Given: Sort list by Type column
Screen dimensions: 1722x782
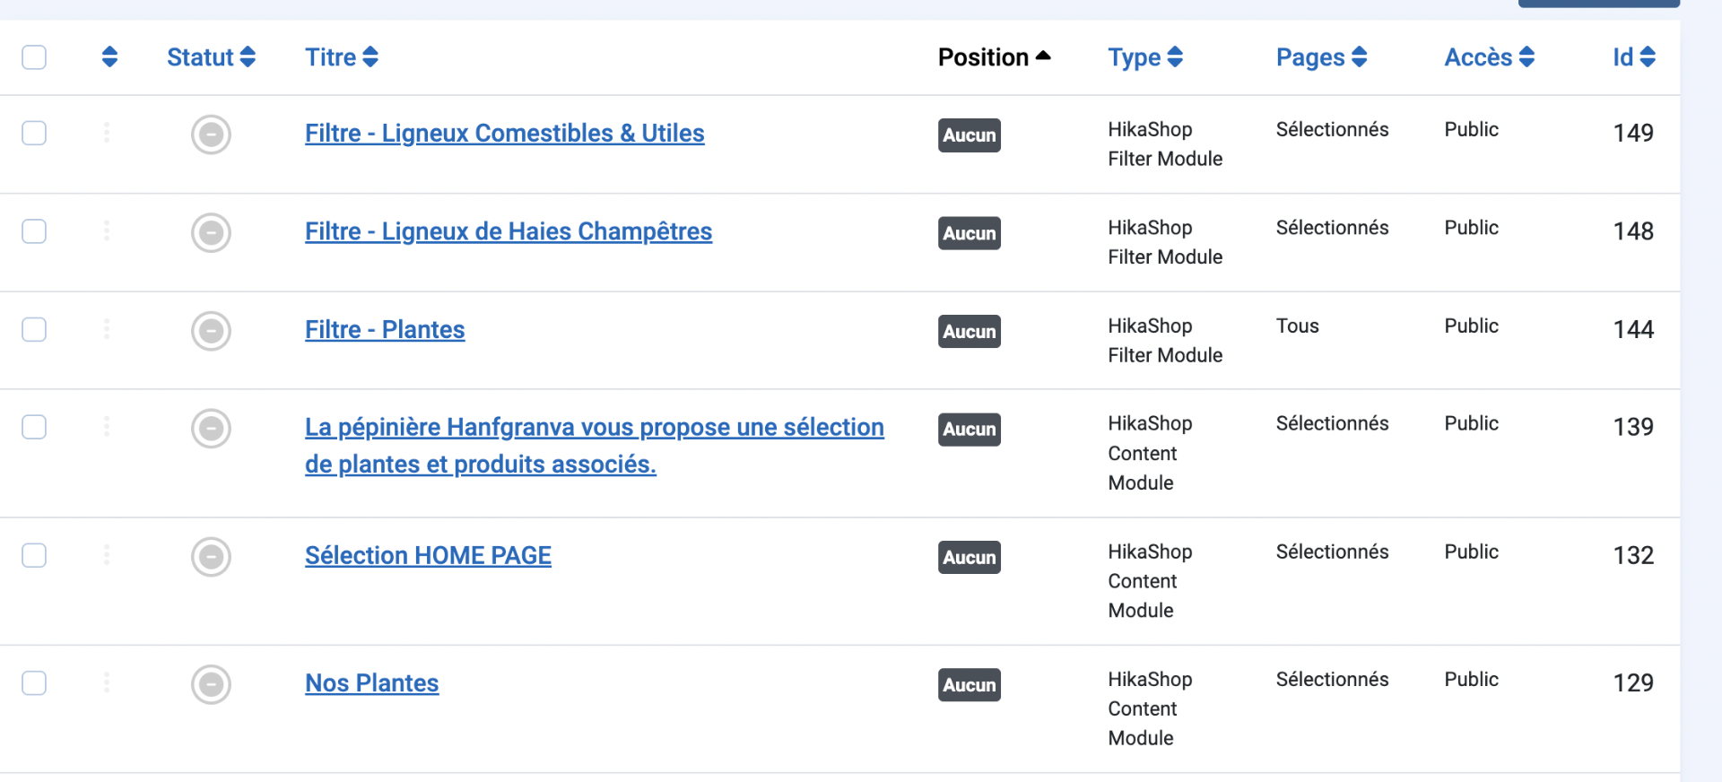Looking at the screenshot, I should [1144, 57].
